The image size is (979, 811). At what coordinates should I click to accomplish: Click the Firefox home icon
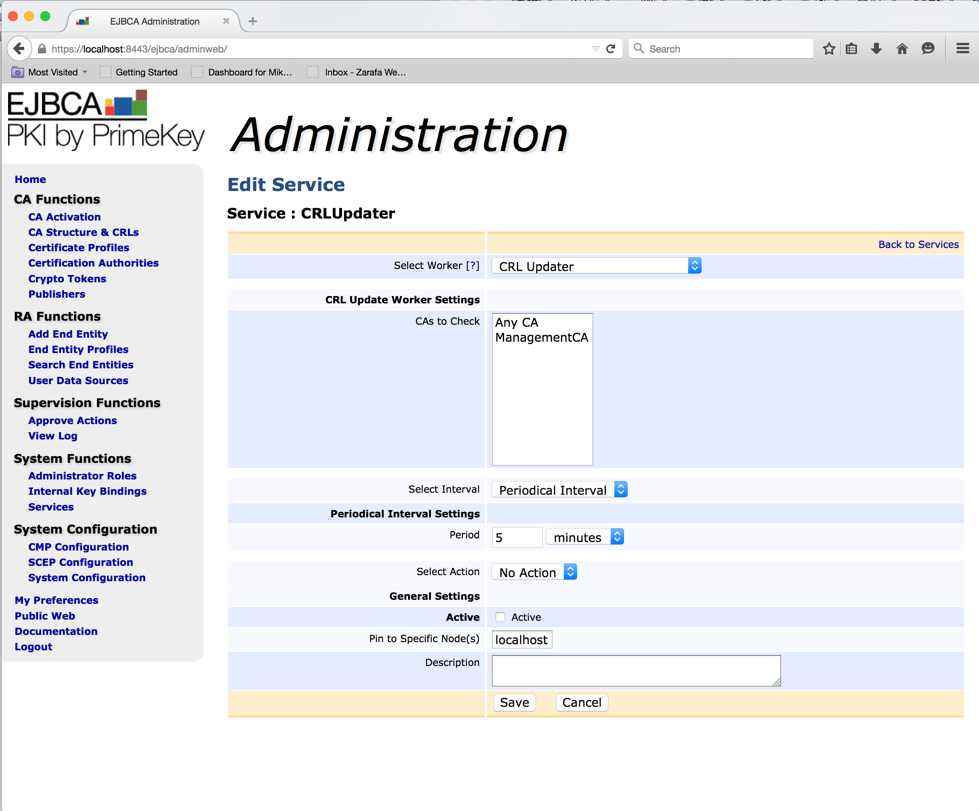902,48
